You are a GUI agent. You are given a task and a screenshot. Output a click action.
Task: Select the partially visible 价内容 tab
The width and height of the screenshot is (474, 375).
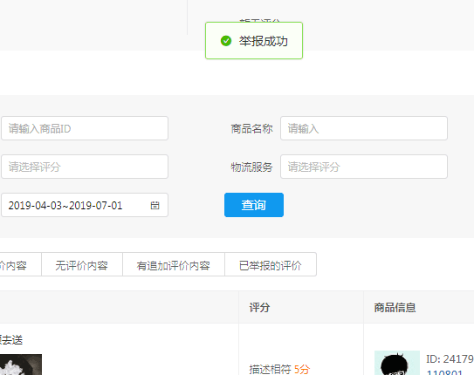click(x=18, y=266)
